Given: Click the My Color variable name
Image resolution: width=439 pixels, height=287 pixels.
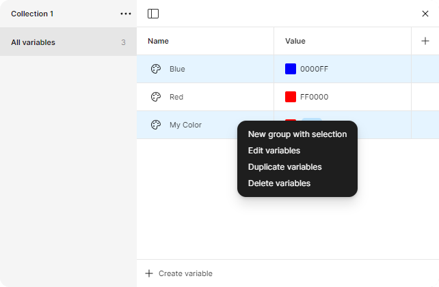Looking at the screenshot, I should pos(185,125).
